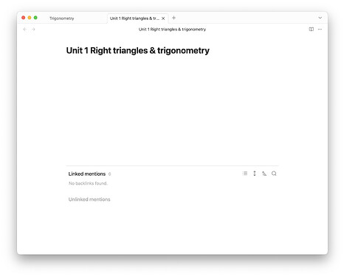Open the more options ellipsis menu
This screenshot has width=344, height=277.
coord(320,30)
